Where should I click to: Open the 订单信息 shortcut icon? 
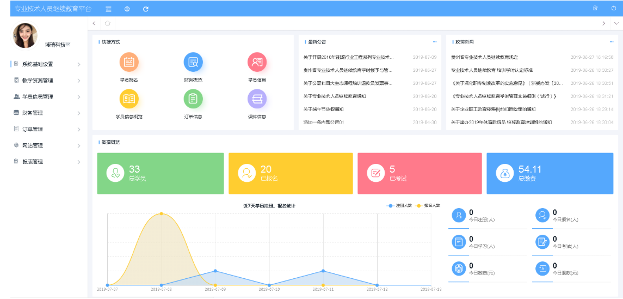click(193, 99)
